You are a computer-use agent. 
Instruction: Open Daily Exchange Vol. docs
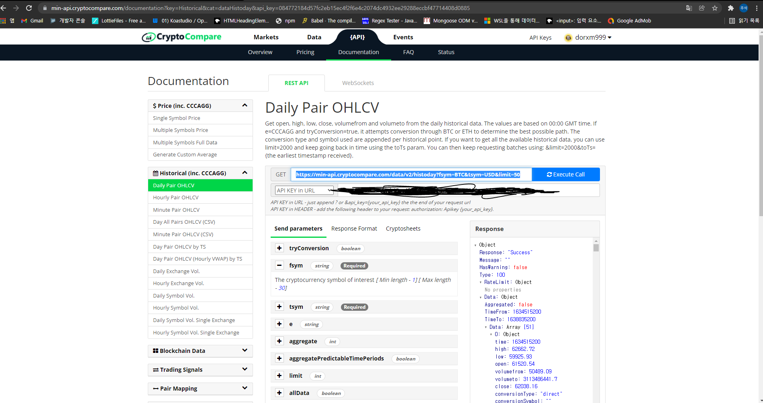pos(200,271)
